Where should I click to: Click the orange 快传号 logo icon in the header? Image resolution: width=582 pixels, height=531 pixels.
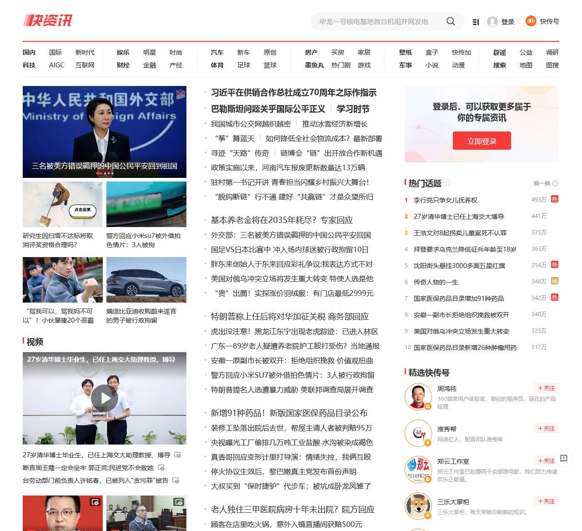[530, 21]
